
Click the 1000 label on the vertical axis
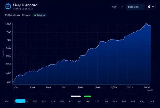click(8, 24)
